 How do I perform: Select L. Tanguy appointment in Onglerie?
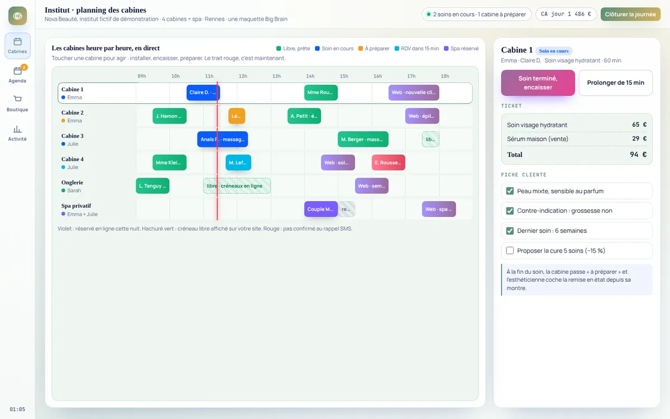(152, 186)
